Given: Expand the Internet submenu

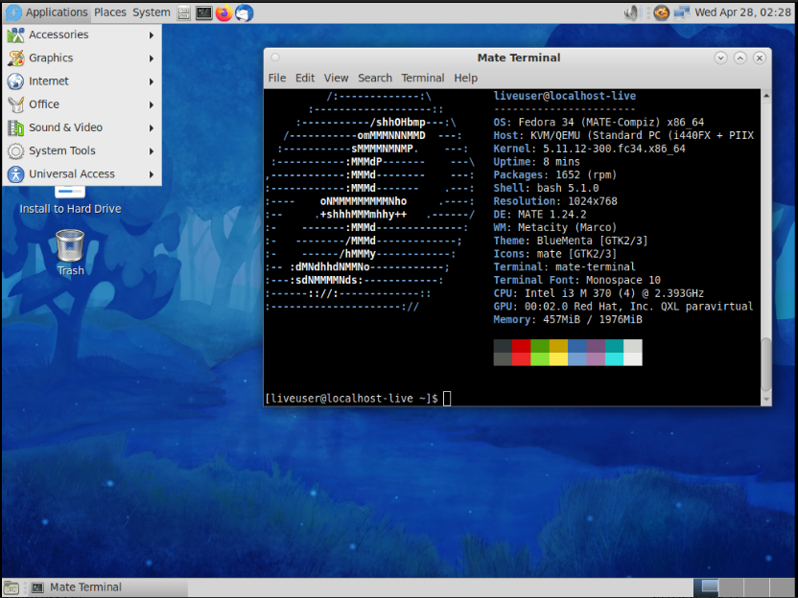Looking at the screenshot, I should (82, 81).
